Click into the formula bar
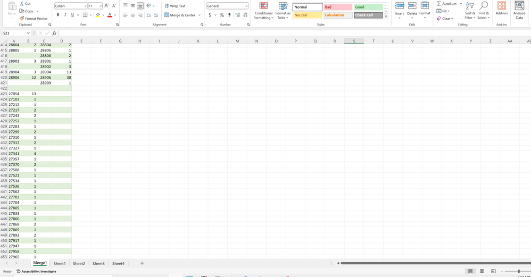 pos(295,33)
